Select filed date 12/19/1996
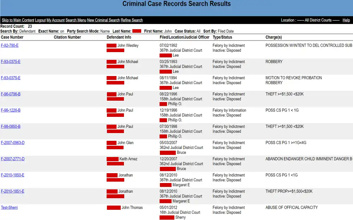This screenshot has height=220, width=353. [168, 110]
